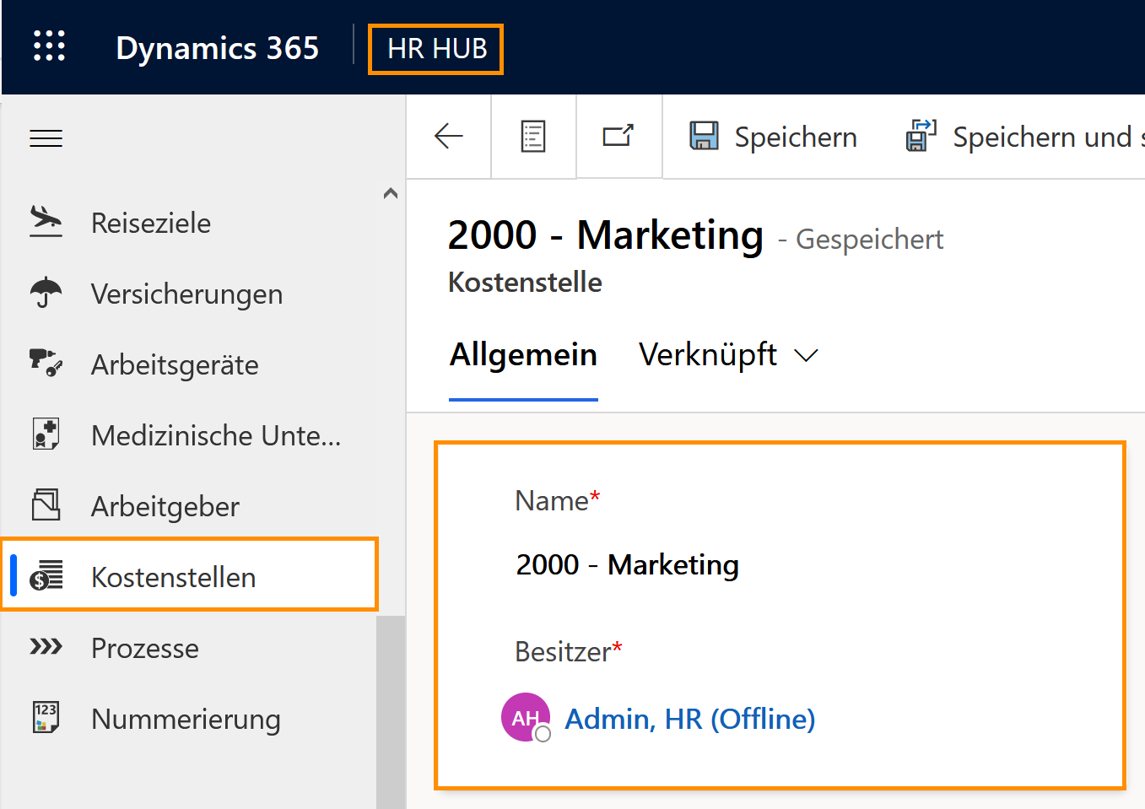Image resolution: width=1145 pixels, height=809 pixels.
Task: Open the Dynamics 365 app launcher grid
Action: point(49,46)
